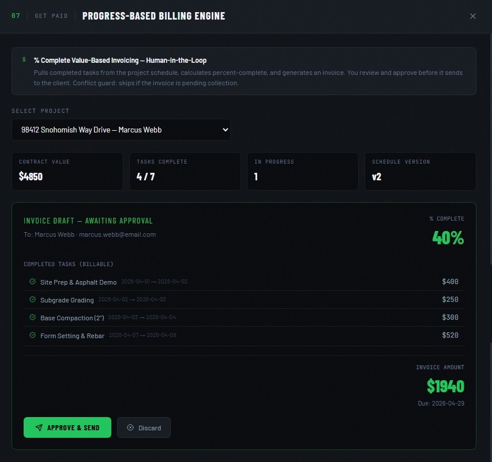Click the $1940 invoice amount
492x462 pixels.
[445, 386]
